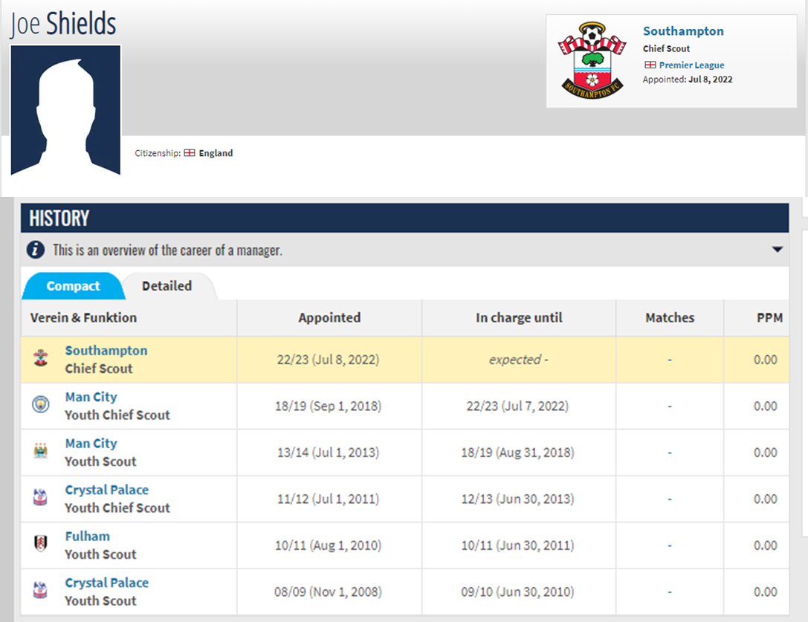Click the 0.00 PPM value in the Fulham row
The height and width of the screenshot is (622, 808).
coord(765,545)
